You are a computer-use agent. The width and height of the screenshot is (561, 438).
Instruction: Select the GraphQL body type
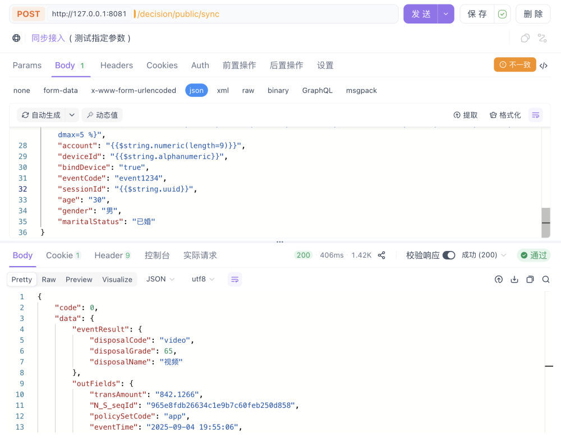click(x=318, y=90)
